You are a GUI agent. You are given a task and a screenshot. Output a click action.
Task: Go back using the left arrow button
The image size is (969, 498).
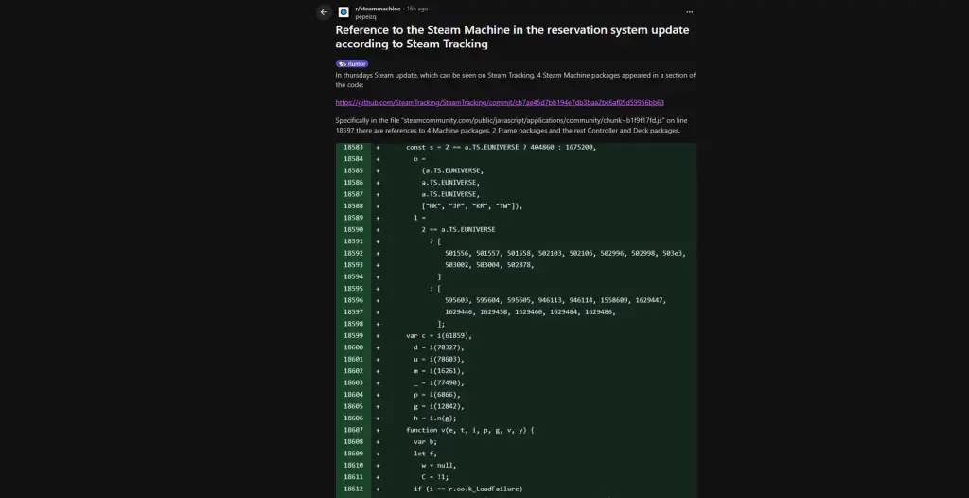[324, 11]
